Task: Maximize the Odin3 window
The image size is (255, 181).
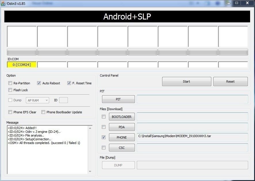Action: pos(237,3)
